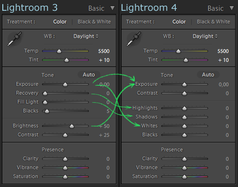This screenshot has height=187, width=238.
Task: Click the Exposure slider handle in Lightroom 3
Action: coord(65,84)
